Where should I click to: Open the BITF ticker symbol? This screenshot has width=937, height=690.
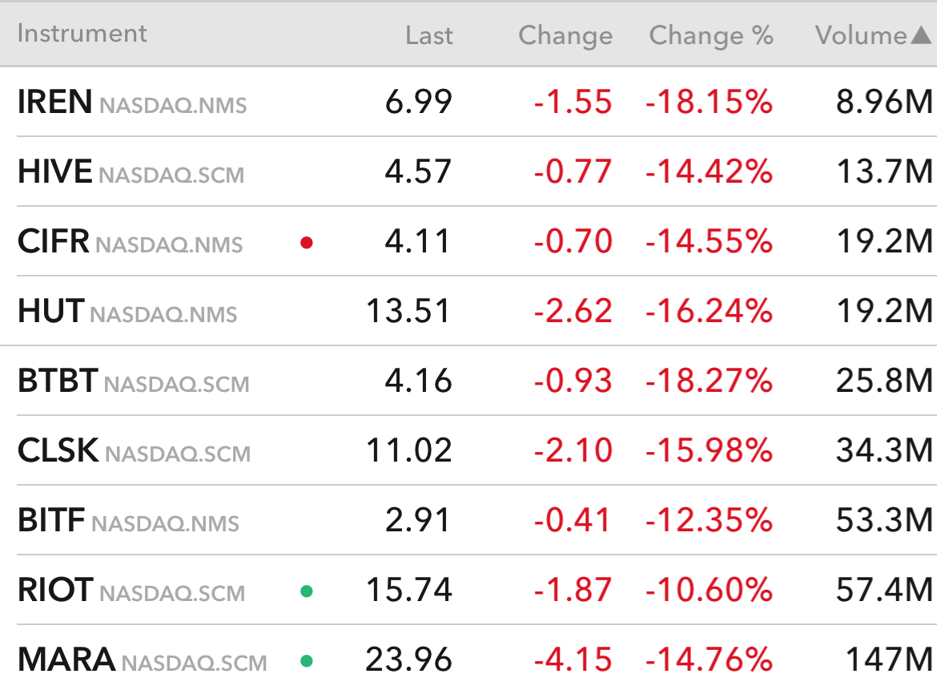(x=51, y=521)
